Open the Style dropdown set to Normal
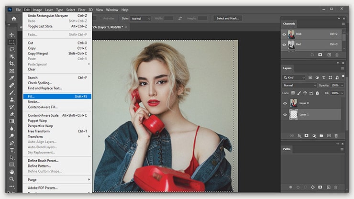This screenshot has width=354, height=199. [x=140, y=19]
